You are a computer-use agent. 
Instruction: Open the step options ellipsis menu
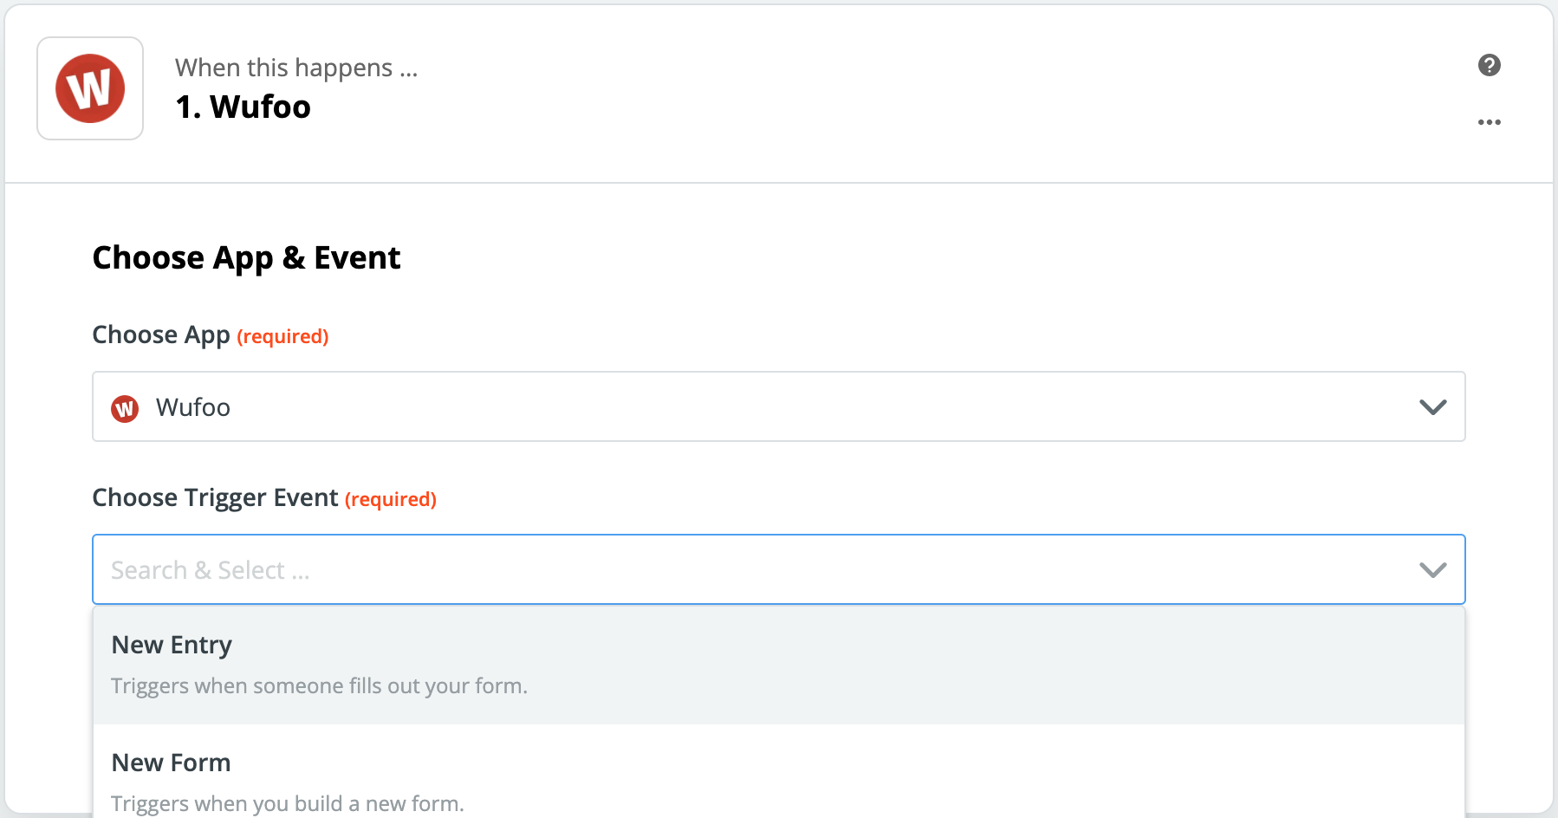click(x=1490, y=122)
